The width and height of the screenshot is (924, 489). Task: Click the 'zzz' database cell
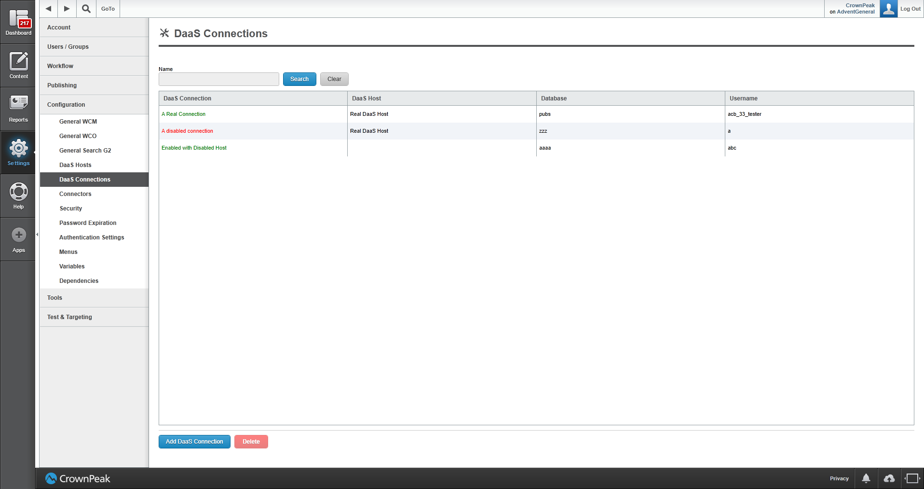(631, 131)
